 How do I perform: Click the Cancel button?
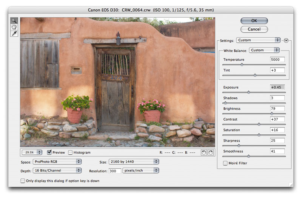(254, 29)
